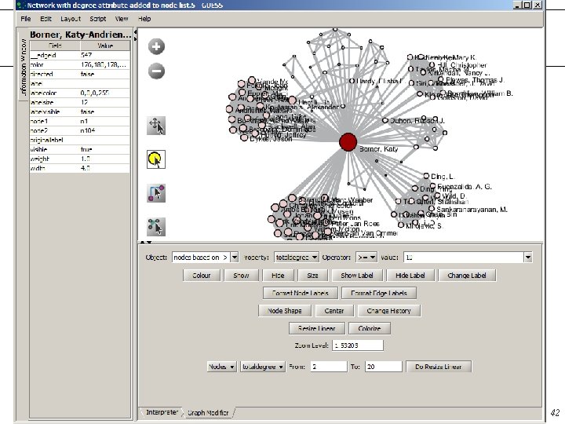Click the zoom in plus icon

[x=156, y=46]
